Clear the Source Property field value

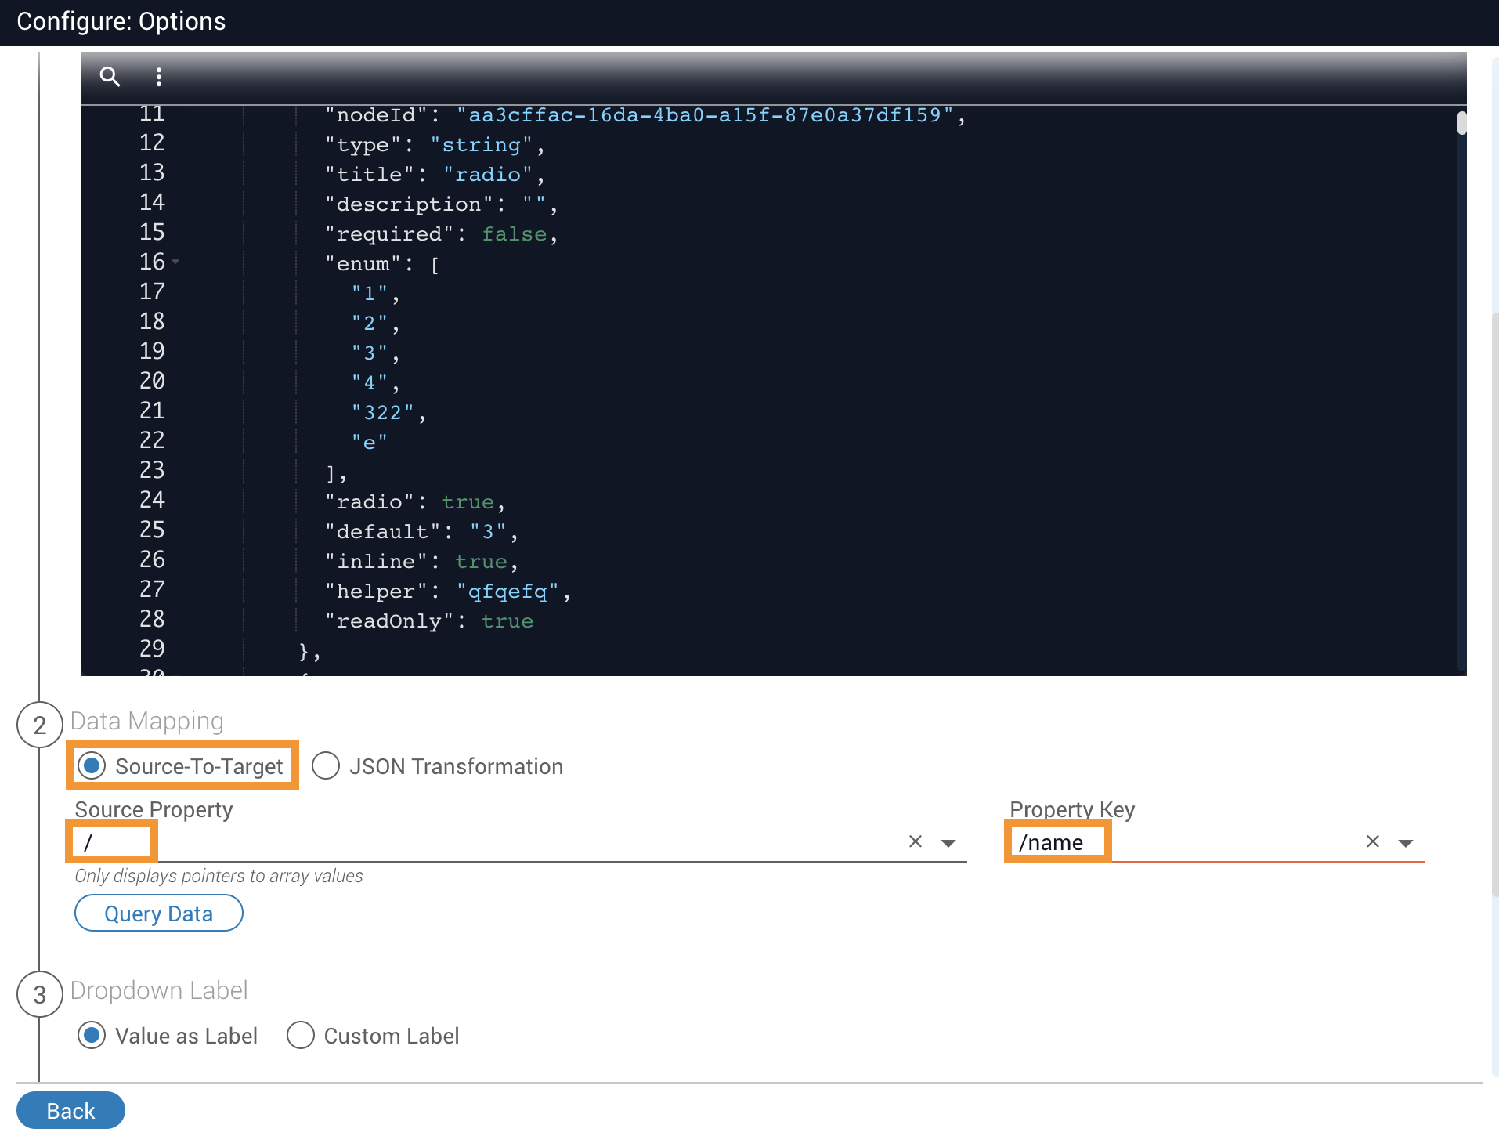click(x=915, y=841)
